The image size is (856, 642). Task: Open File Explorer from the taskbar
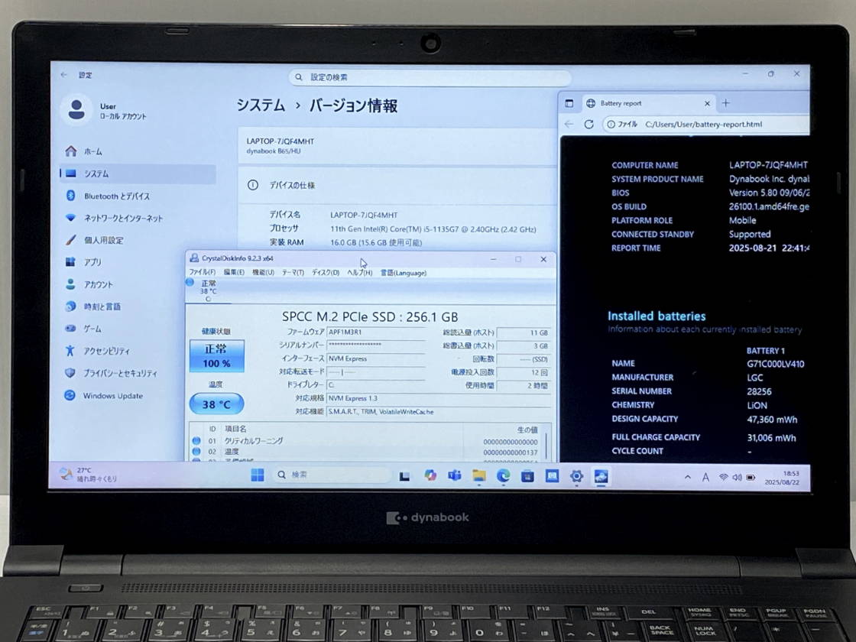click(478, 476)
